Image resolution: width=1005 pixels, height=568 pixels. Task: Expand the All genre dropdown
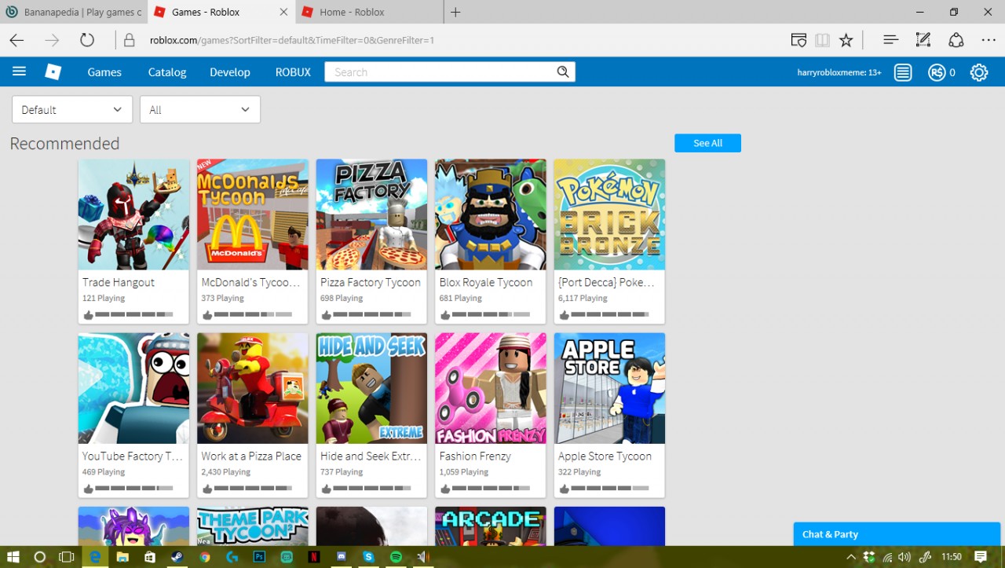(199, 110)
